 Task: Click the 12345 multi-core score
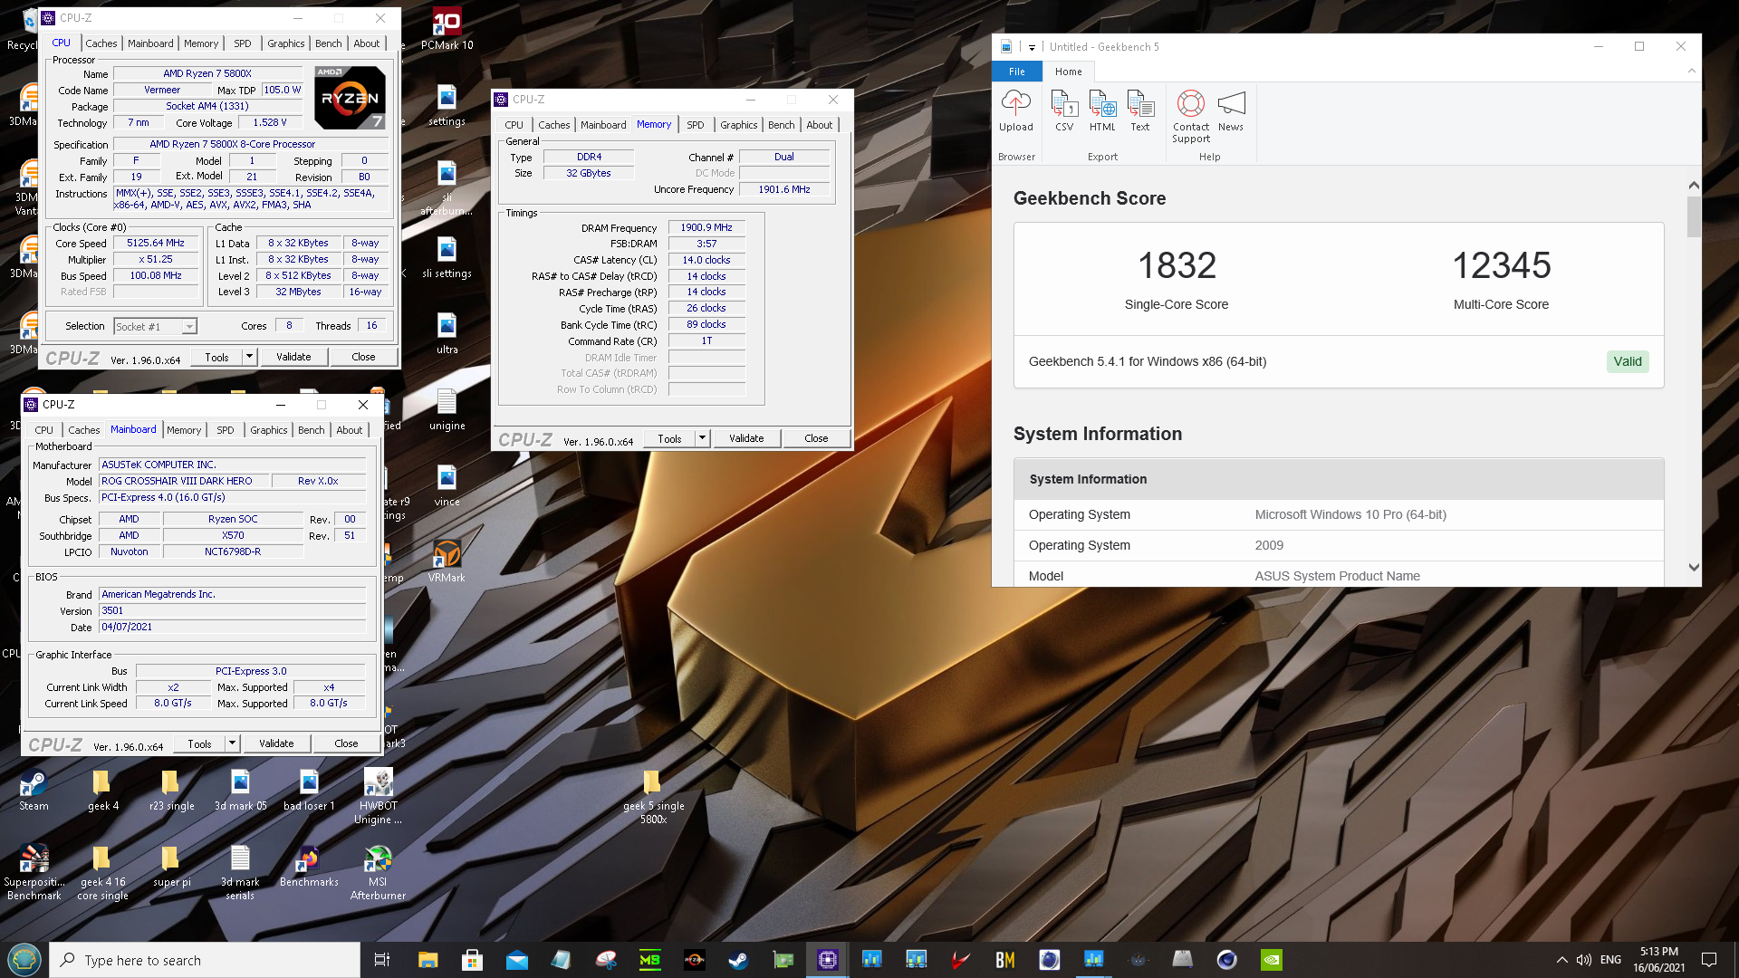1501,265
